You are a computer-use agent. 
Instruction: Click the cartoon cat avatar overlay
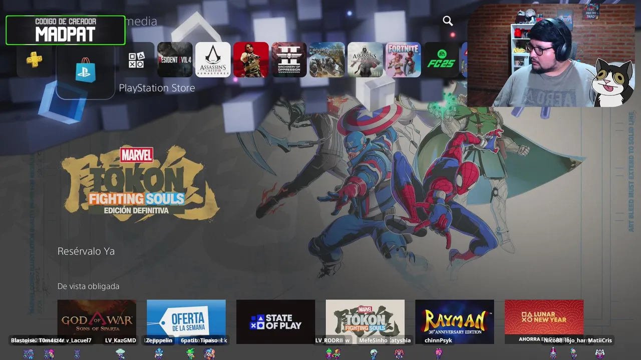612,81
